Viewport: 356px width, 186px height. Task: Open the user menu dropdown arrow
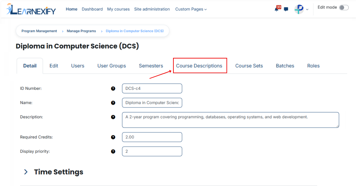pos(307,10)
